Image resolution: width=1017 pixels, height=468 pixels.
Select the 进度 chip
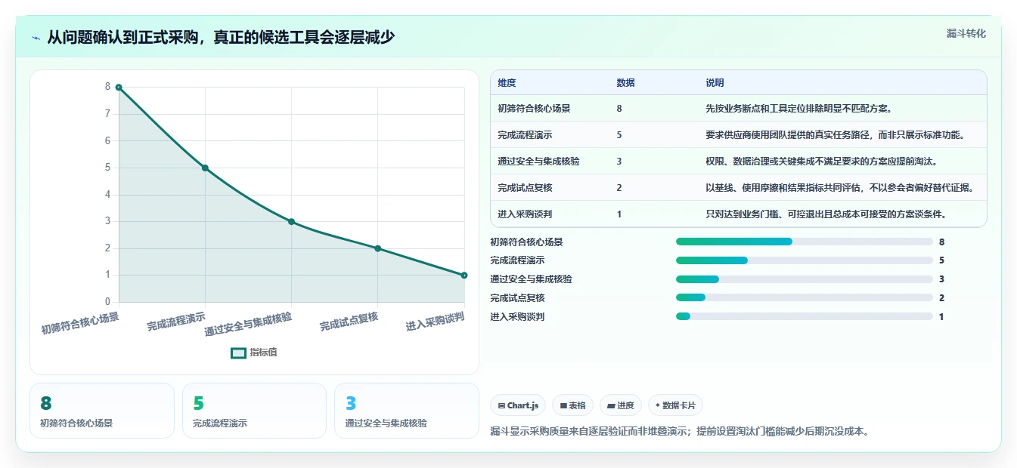pyautogui.click(x=621, y=405)
